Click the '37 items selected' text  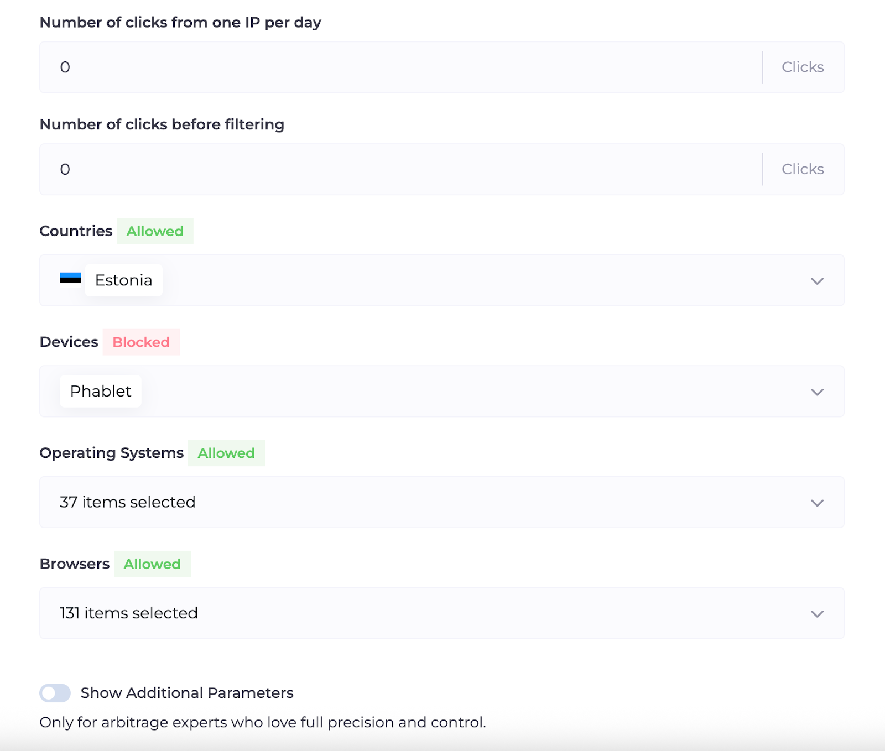click(x=128, y=502)
